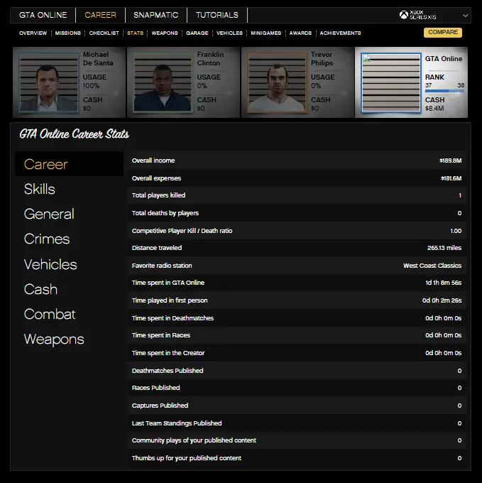Open the GTA Online top tab
Screen dimensions: 482x483
[x=43, y=15]
